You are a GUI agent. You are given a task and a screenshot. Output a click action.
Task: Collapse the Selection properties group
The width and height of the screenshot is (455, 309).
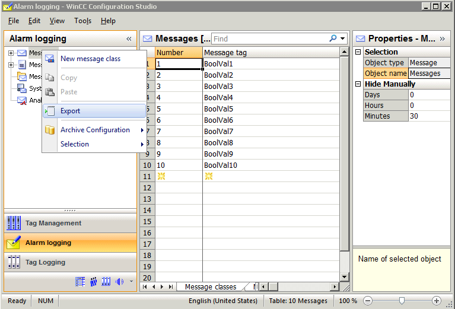coord(358,52)
